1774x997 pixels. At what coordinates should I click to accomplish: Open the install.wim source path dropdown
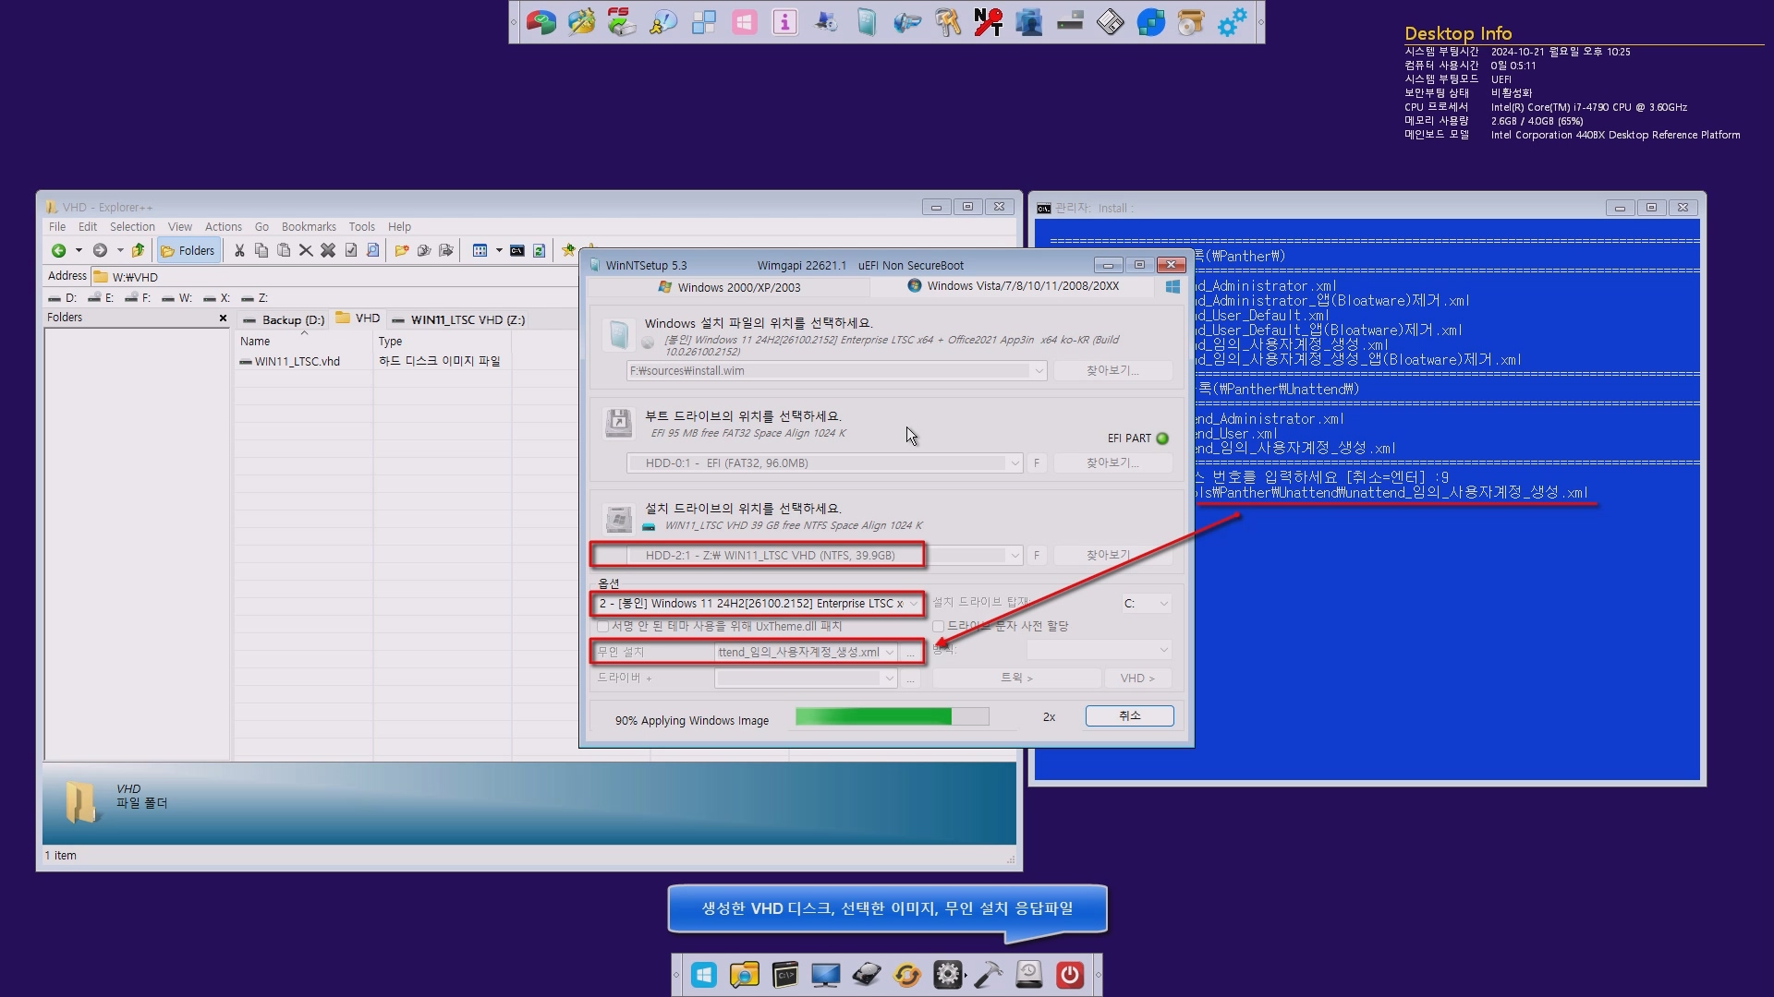point(1039,370)
